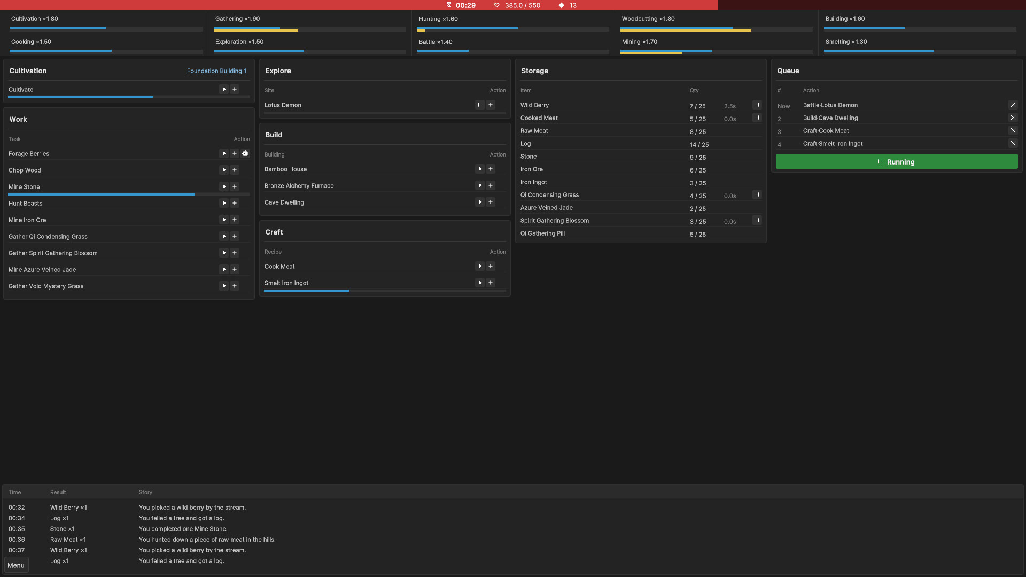Pause the queue using the Running button
This screenshot has height=577, width=1026.
click(897, 162)
